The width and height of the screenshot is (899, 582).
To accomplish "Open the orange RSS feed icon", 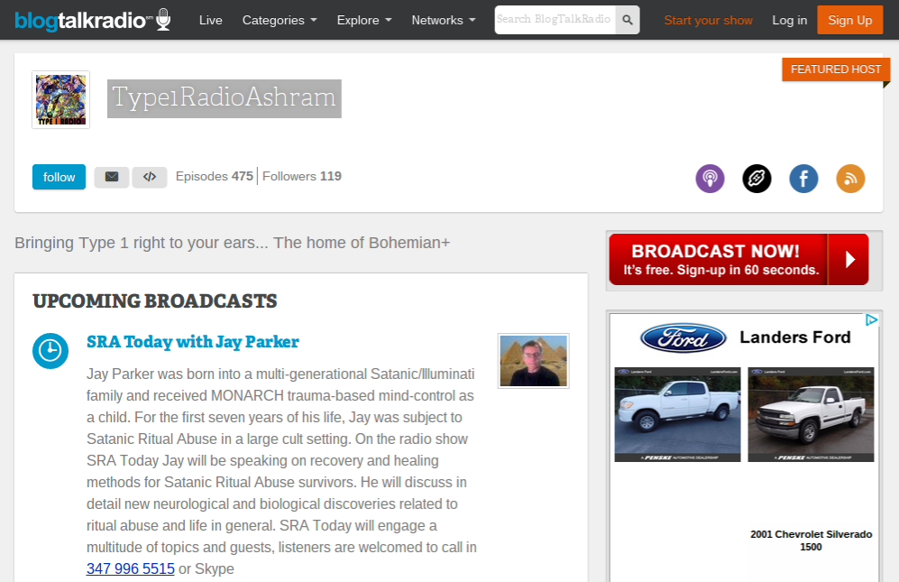I will pyautogui.click(x=850, y=179).
